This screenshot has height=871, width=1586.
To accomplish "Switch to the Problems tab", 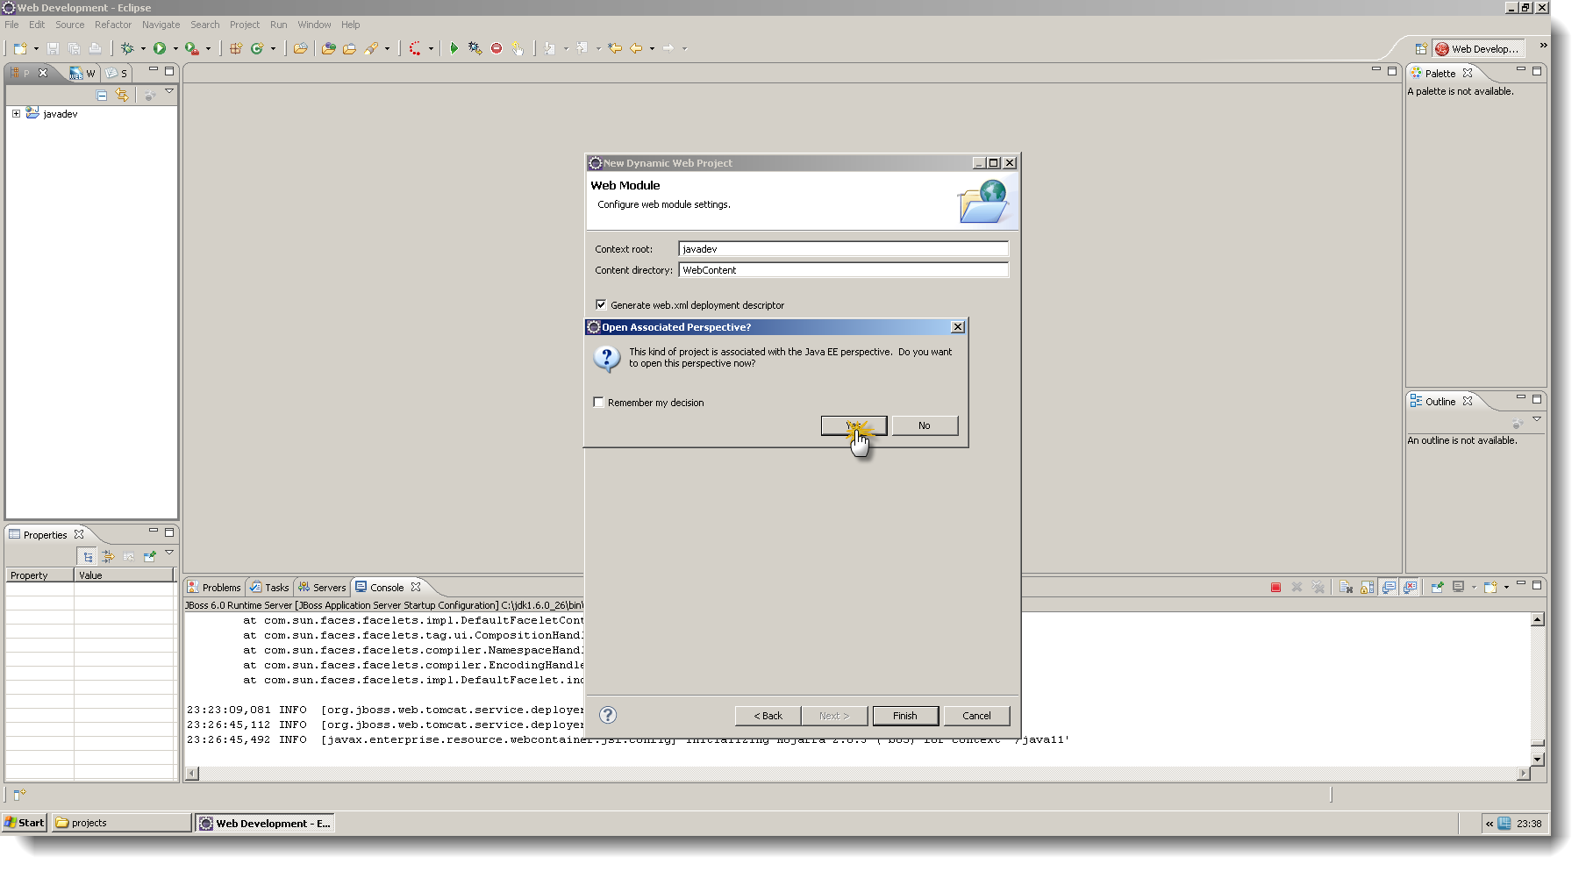I will coord(219,587).
